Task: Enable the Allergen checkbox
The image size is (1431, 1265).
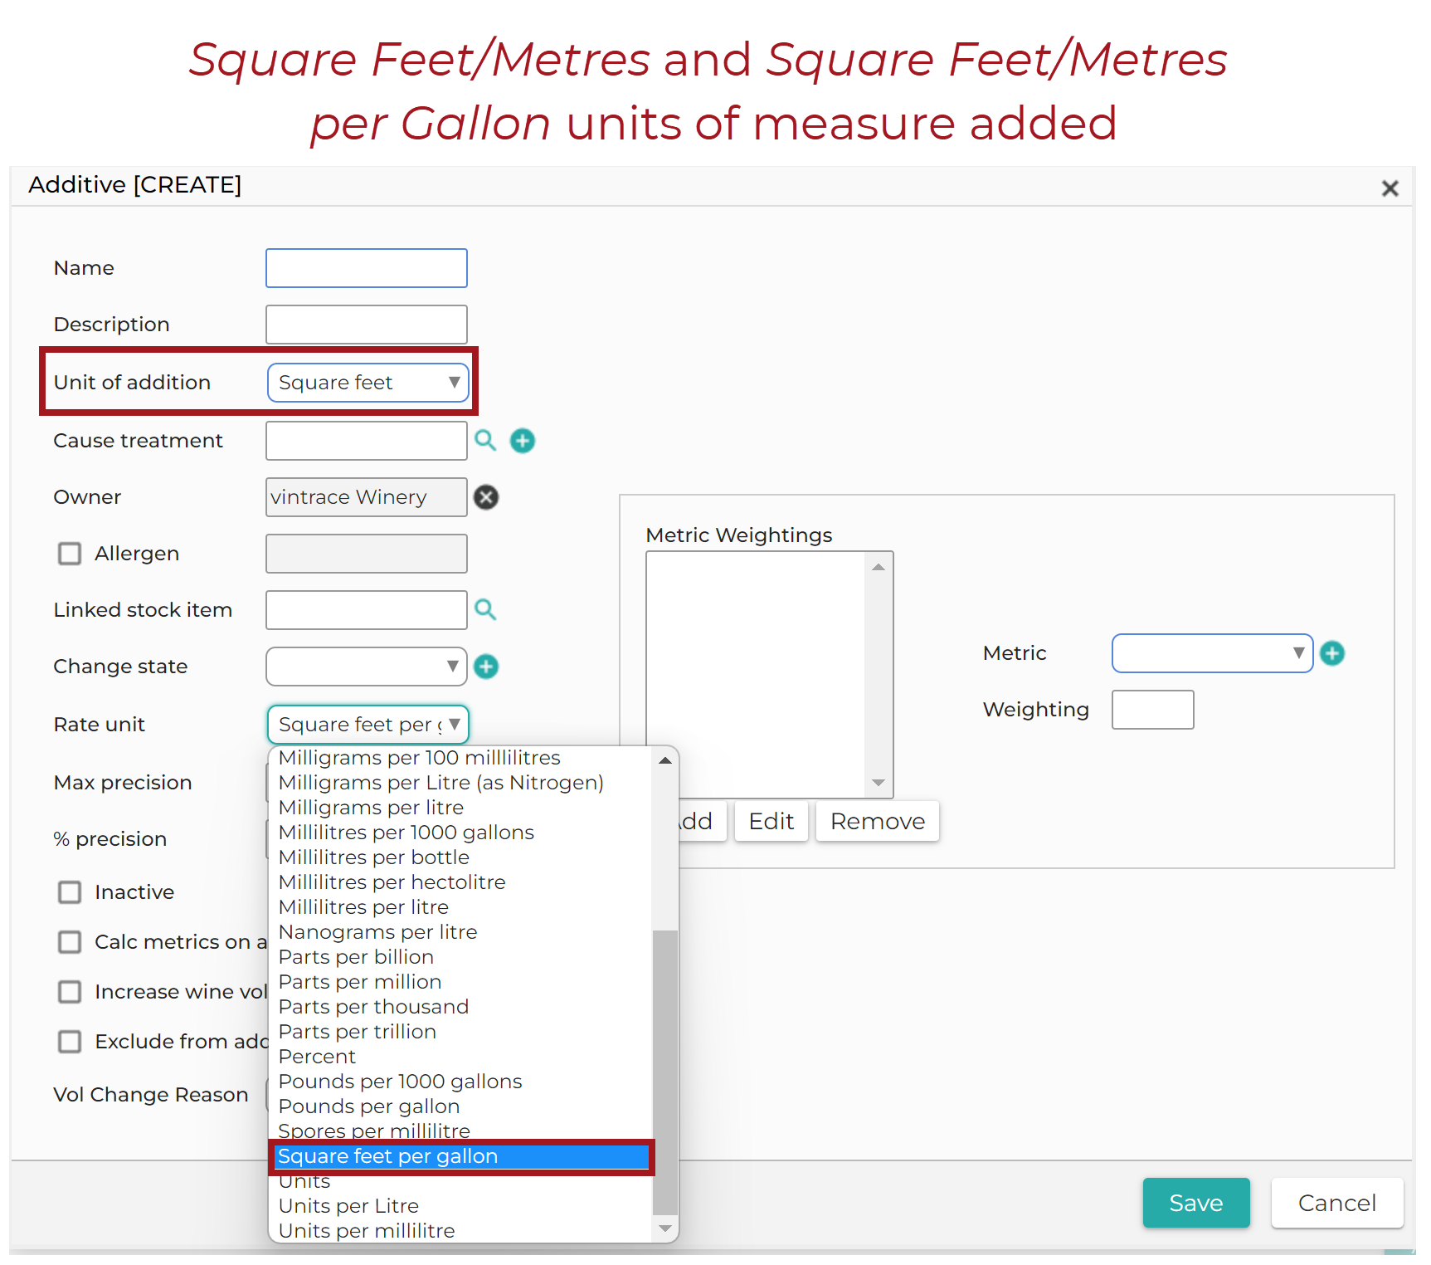Action: click(x=70, y=554)
